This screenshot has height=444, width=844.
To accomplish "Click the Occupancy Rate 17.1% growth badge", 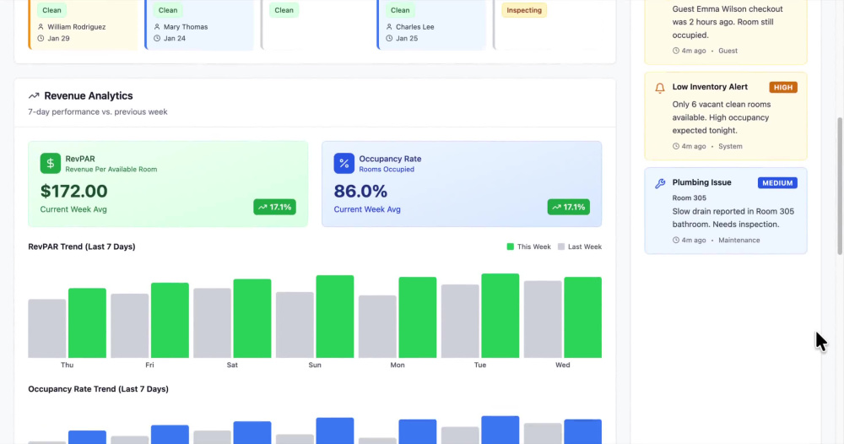I will click(x=568, y=207).
